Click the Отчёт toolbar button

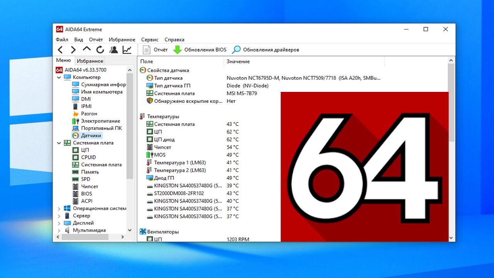pyautogui.click(x=156, y=50)
